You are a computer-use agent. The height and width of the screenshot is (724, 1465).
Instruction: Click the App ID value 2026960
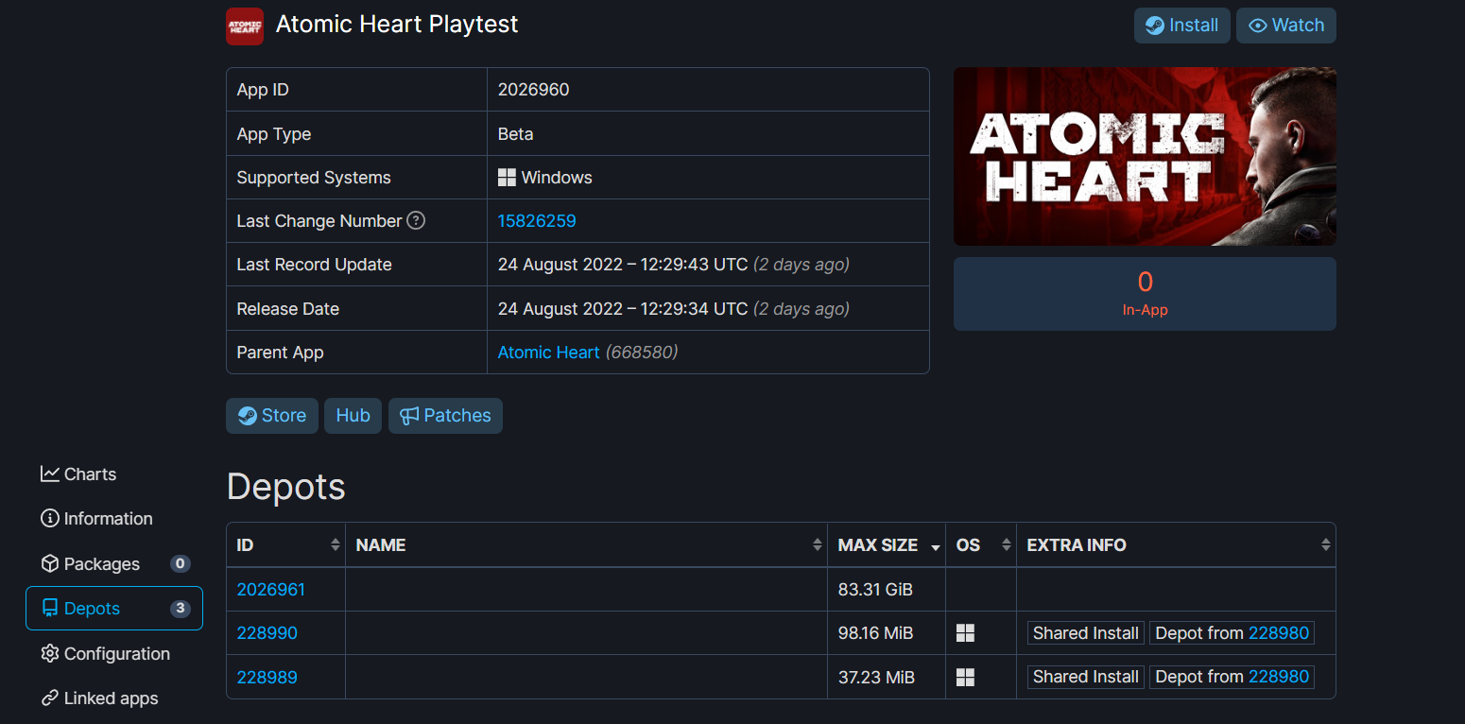[534, 90]
